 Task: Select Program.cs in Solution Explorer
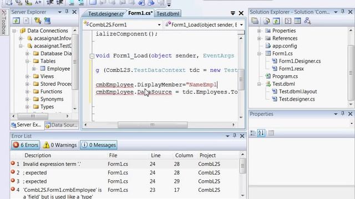285,76
